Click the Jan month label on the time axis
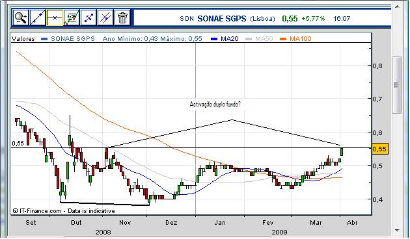410x239 pixels. pyautogui.click(x=220, y=223)
